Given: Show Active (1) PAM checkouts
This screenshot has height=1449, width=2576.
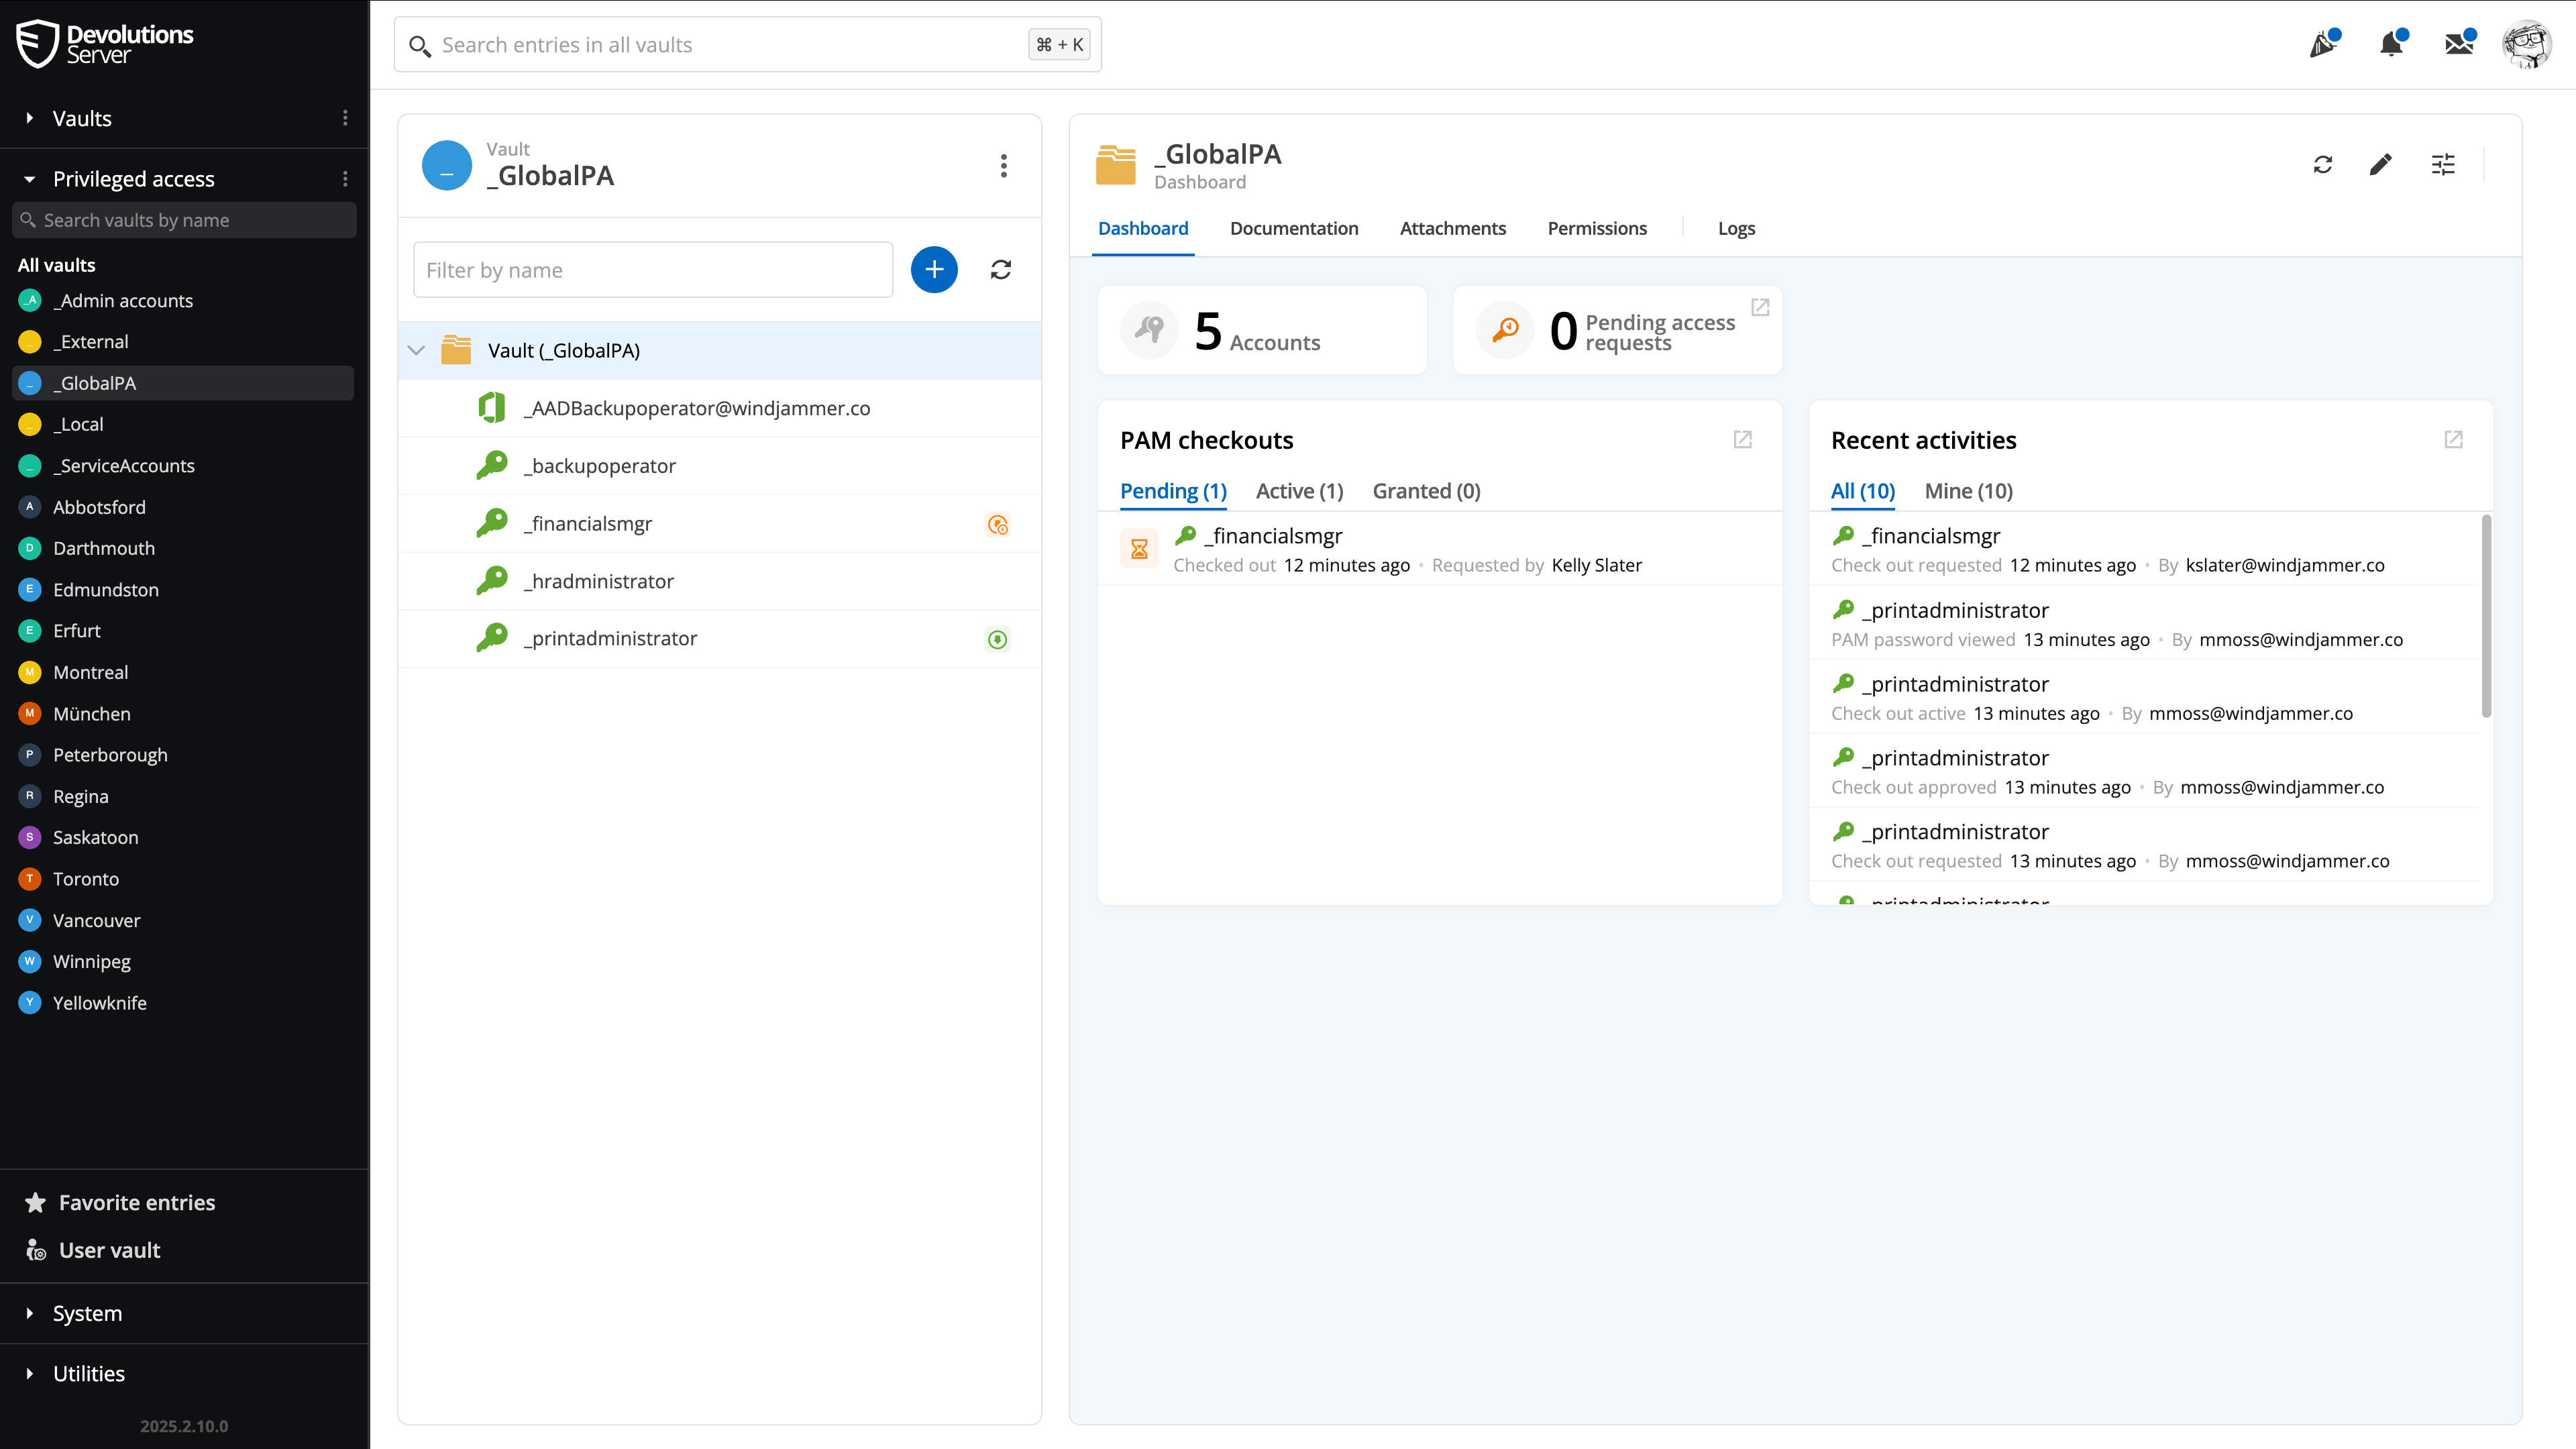Looking at the screenshot, I should (1298, 491).
